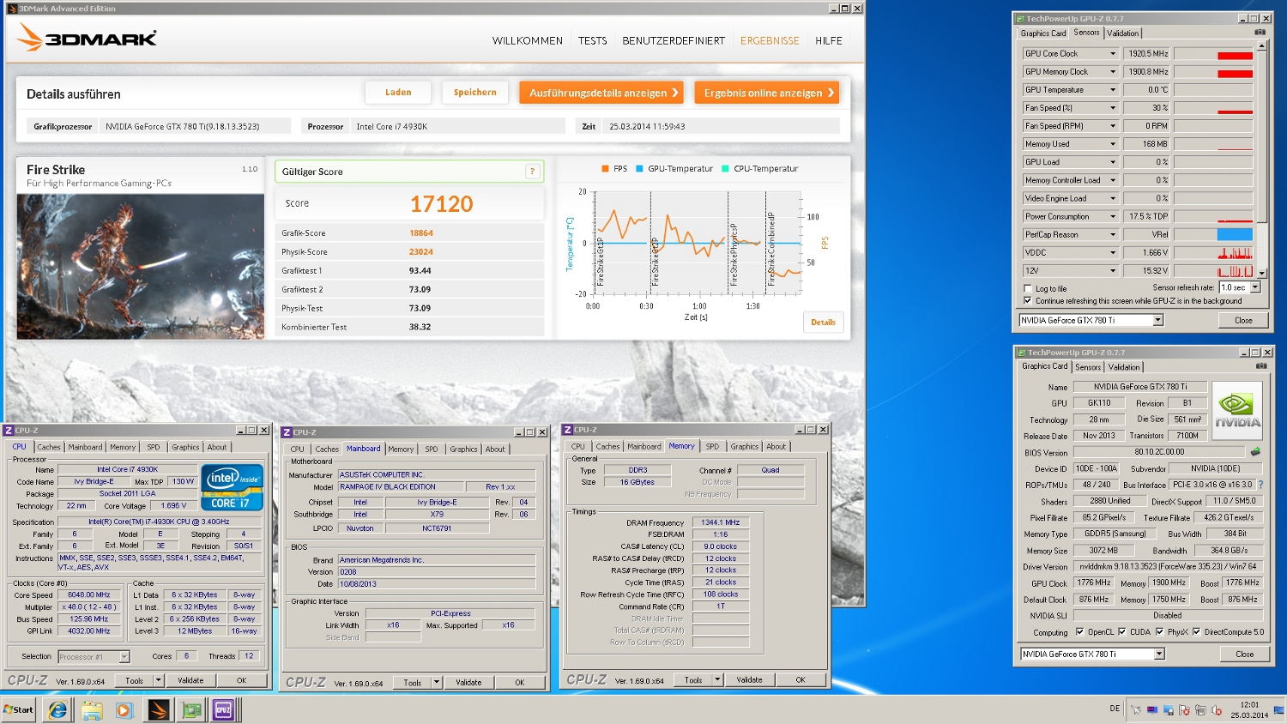Click the 3DMark logo in the header
The width and height of the screenshot is (1287, 724).
tap(87, 38)
